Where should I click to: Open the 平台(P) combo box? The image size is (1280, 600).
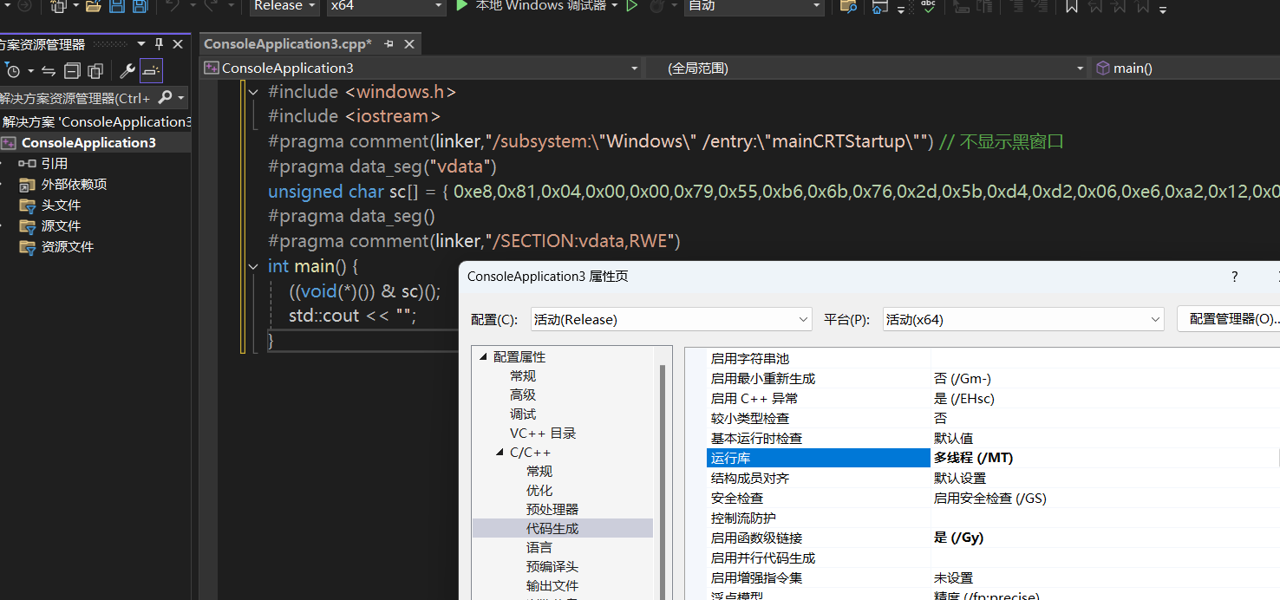[1023, 318]
